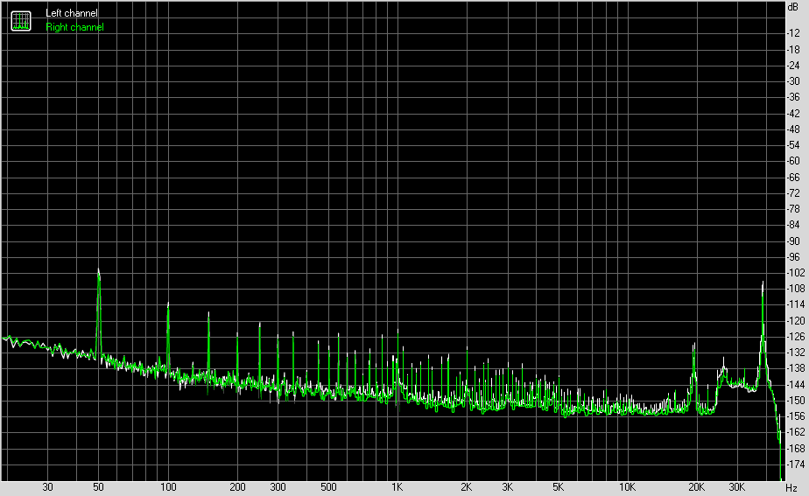Click the -66 dB axis value
This screenshot has width=809, height=496.
point(793,178)
